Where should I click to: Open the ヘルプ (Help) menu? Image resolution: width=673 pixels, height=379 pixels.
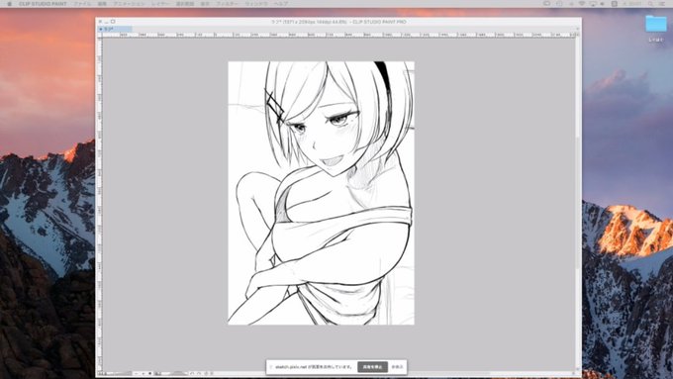[x=281, y=3]
